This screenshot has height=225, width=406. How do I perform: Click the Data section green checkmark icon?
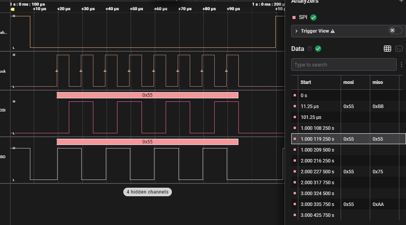318,49
